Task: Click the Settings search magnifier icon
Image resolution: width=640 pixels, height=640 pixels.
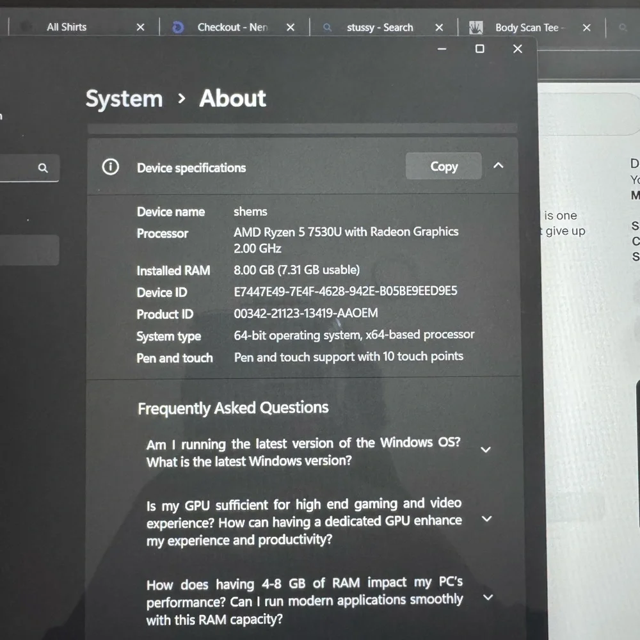Action: point(42,168)
